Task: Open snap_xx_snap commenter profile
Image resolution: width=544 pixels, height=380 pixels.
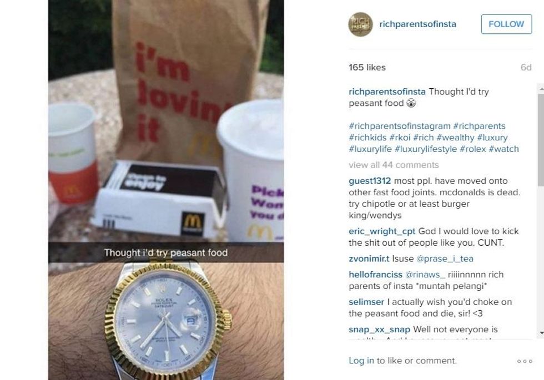Action: [x=380, y=330]
